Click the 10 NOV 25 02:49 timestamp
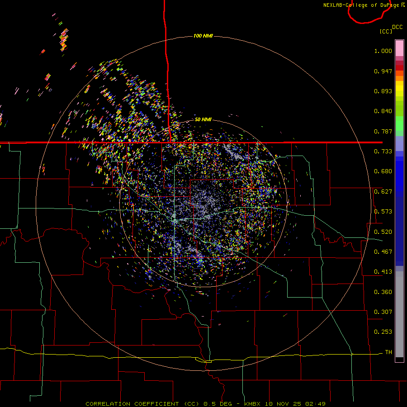This screenshot has width=407, height=407. 295,404
